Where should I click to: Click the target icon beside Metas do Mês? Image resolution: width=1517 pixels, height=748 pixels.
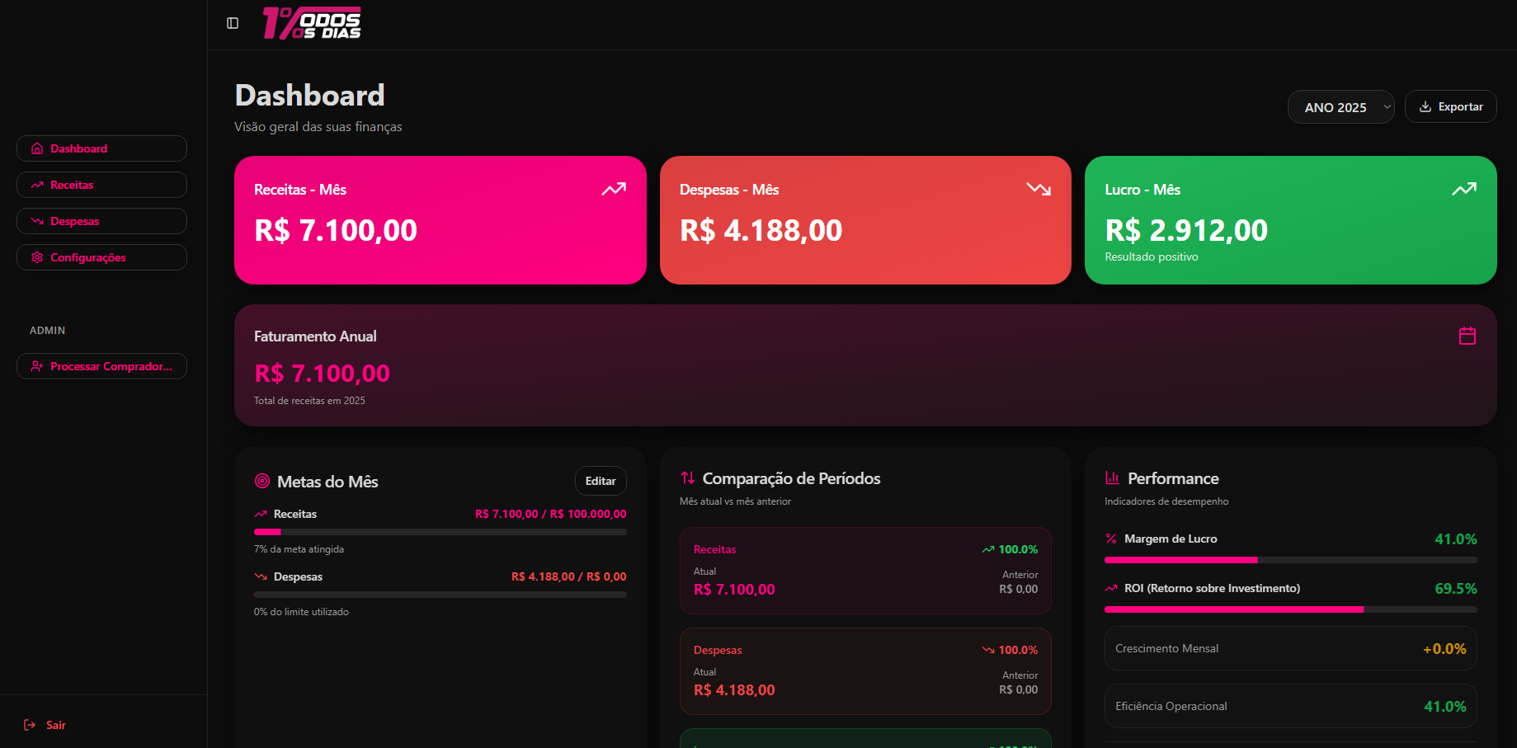tap(262, 481)
